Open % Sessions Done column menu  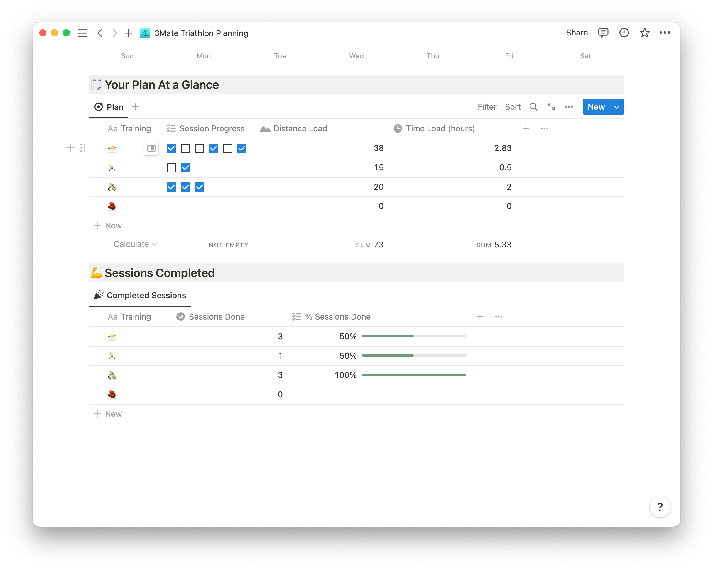click(331, 317)
